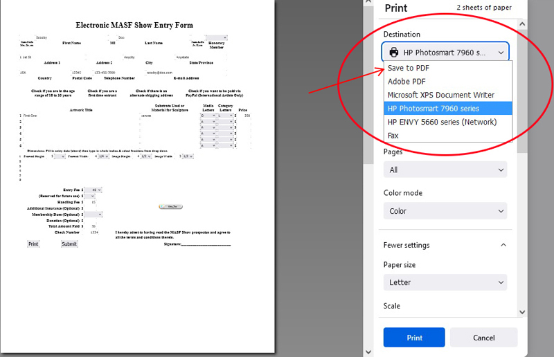554x357 pixels.
Task: Open the Pages dropdown set to All
Action: 445,170
